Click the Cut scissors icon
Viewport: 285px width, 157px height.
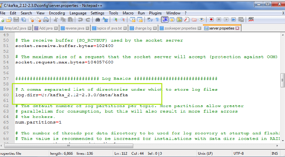pyautogui.click(x=55, y=20)
